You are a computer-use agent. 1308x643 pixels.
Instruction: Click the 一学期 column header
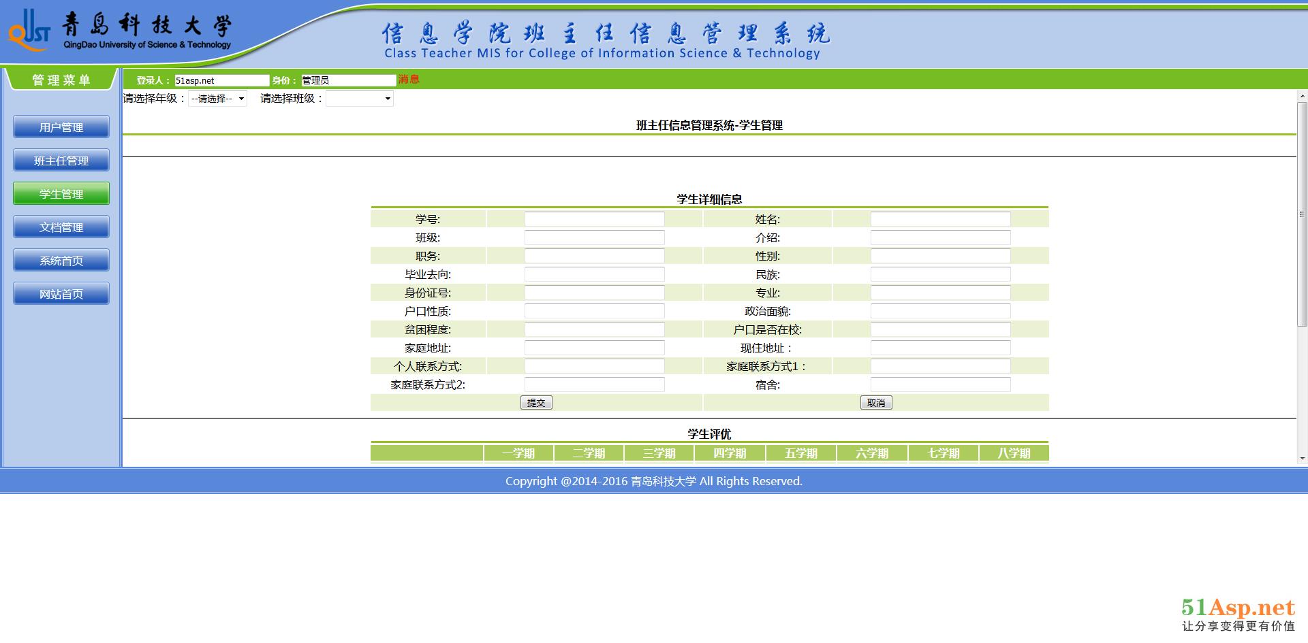518,453
